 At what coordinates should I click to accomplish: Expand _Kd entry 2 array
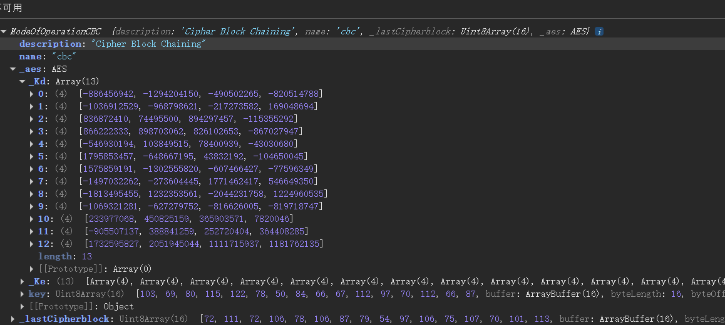coord(31,119)
